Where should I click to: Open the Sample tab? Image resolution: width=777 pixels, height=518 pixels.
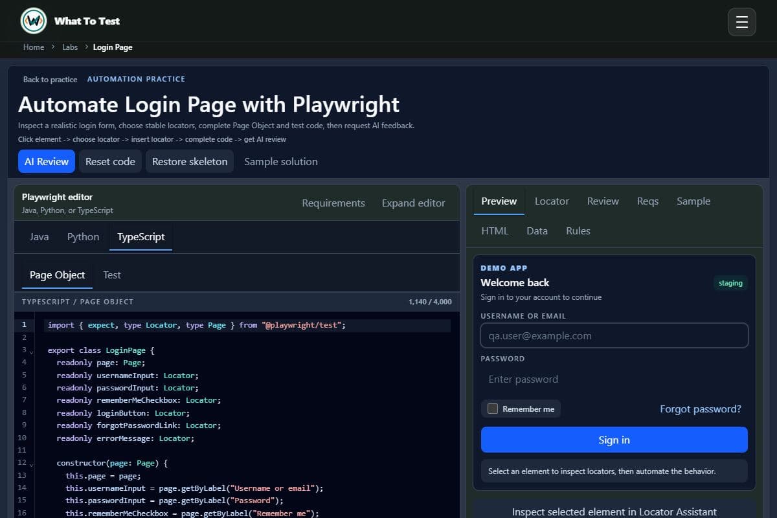(693, 201)
